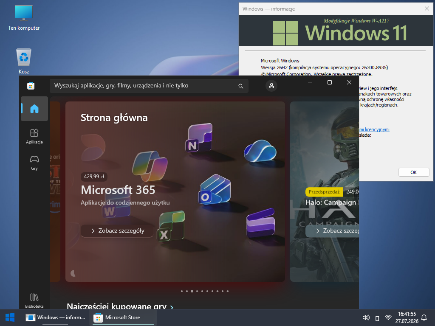Open volume control in system tray
Screen dimensions: 435x326
click(366, 318)
